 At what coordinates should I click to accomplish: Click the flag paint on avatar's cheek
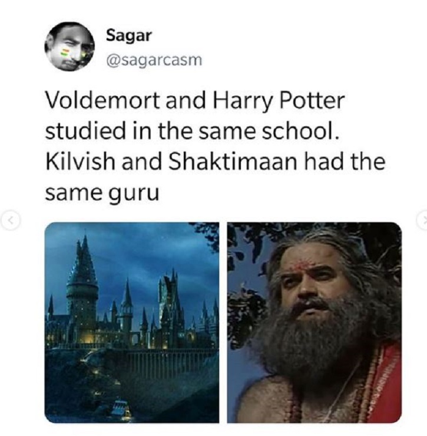click(x=65, y=53)
